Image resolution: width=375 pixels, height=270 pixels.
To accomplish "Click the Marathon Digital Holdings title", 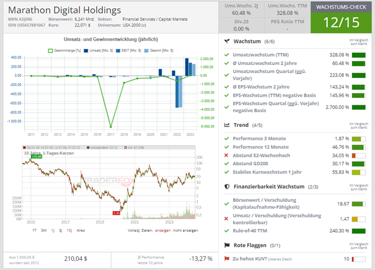I will 64,11.
